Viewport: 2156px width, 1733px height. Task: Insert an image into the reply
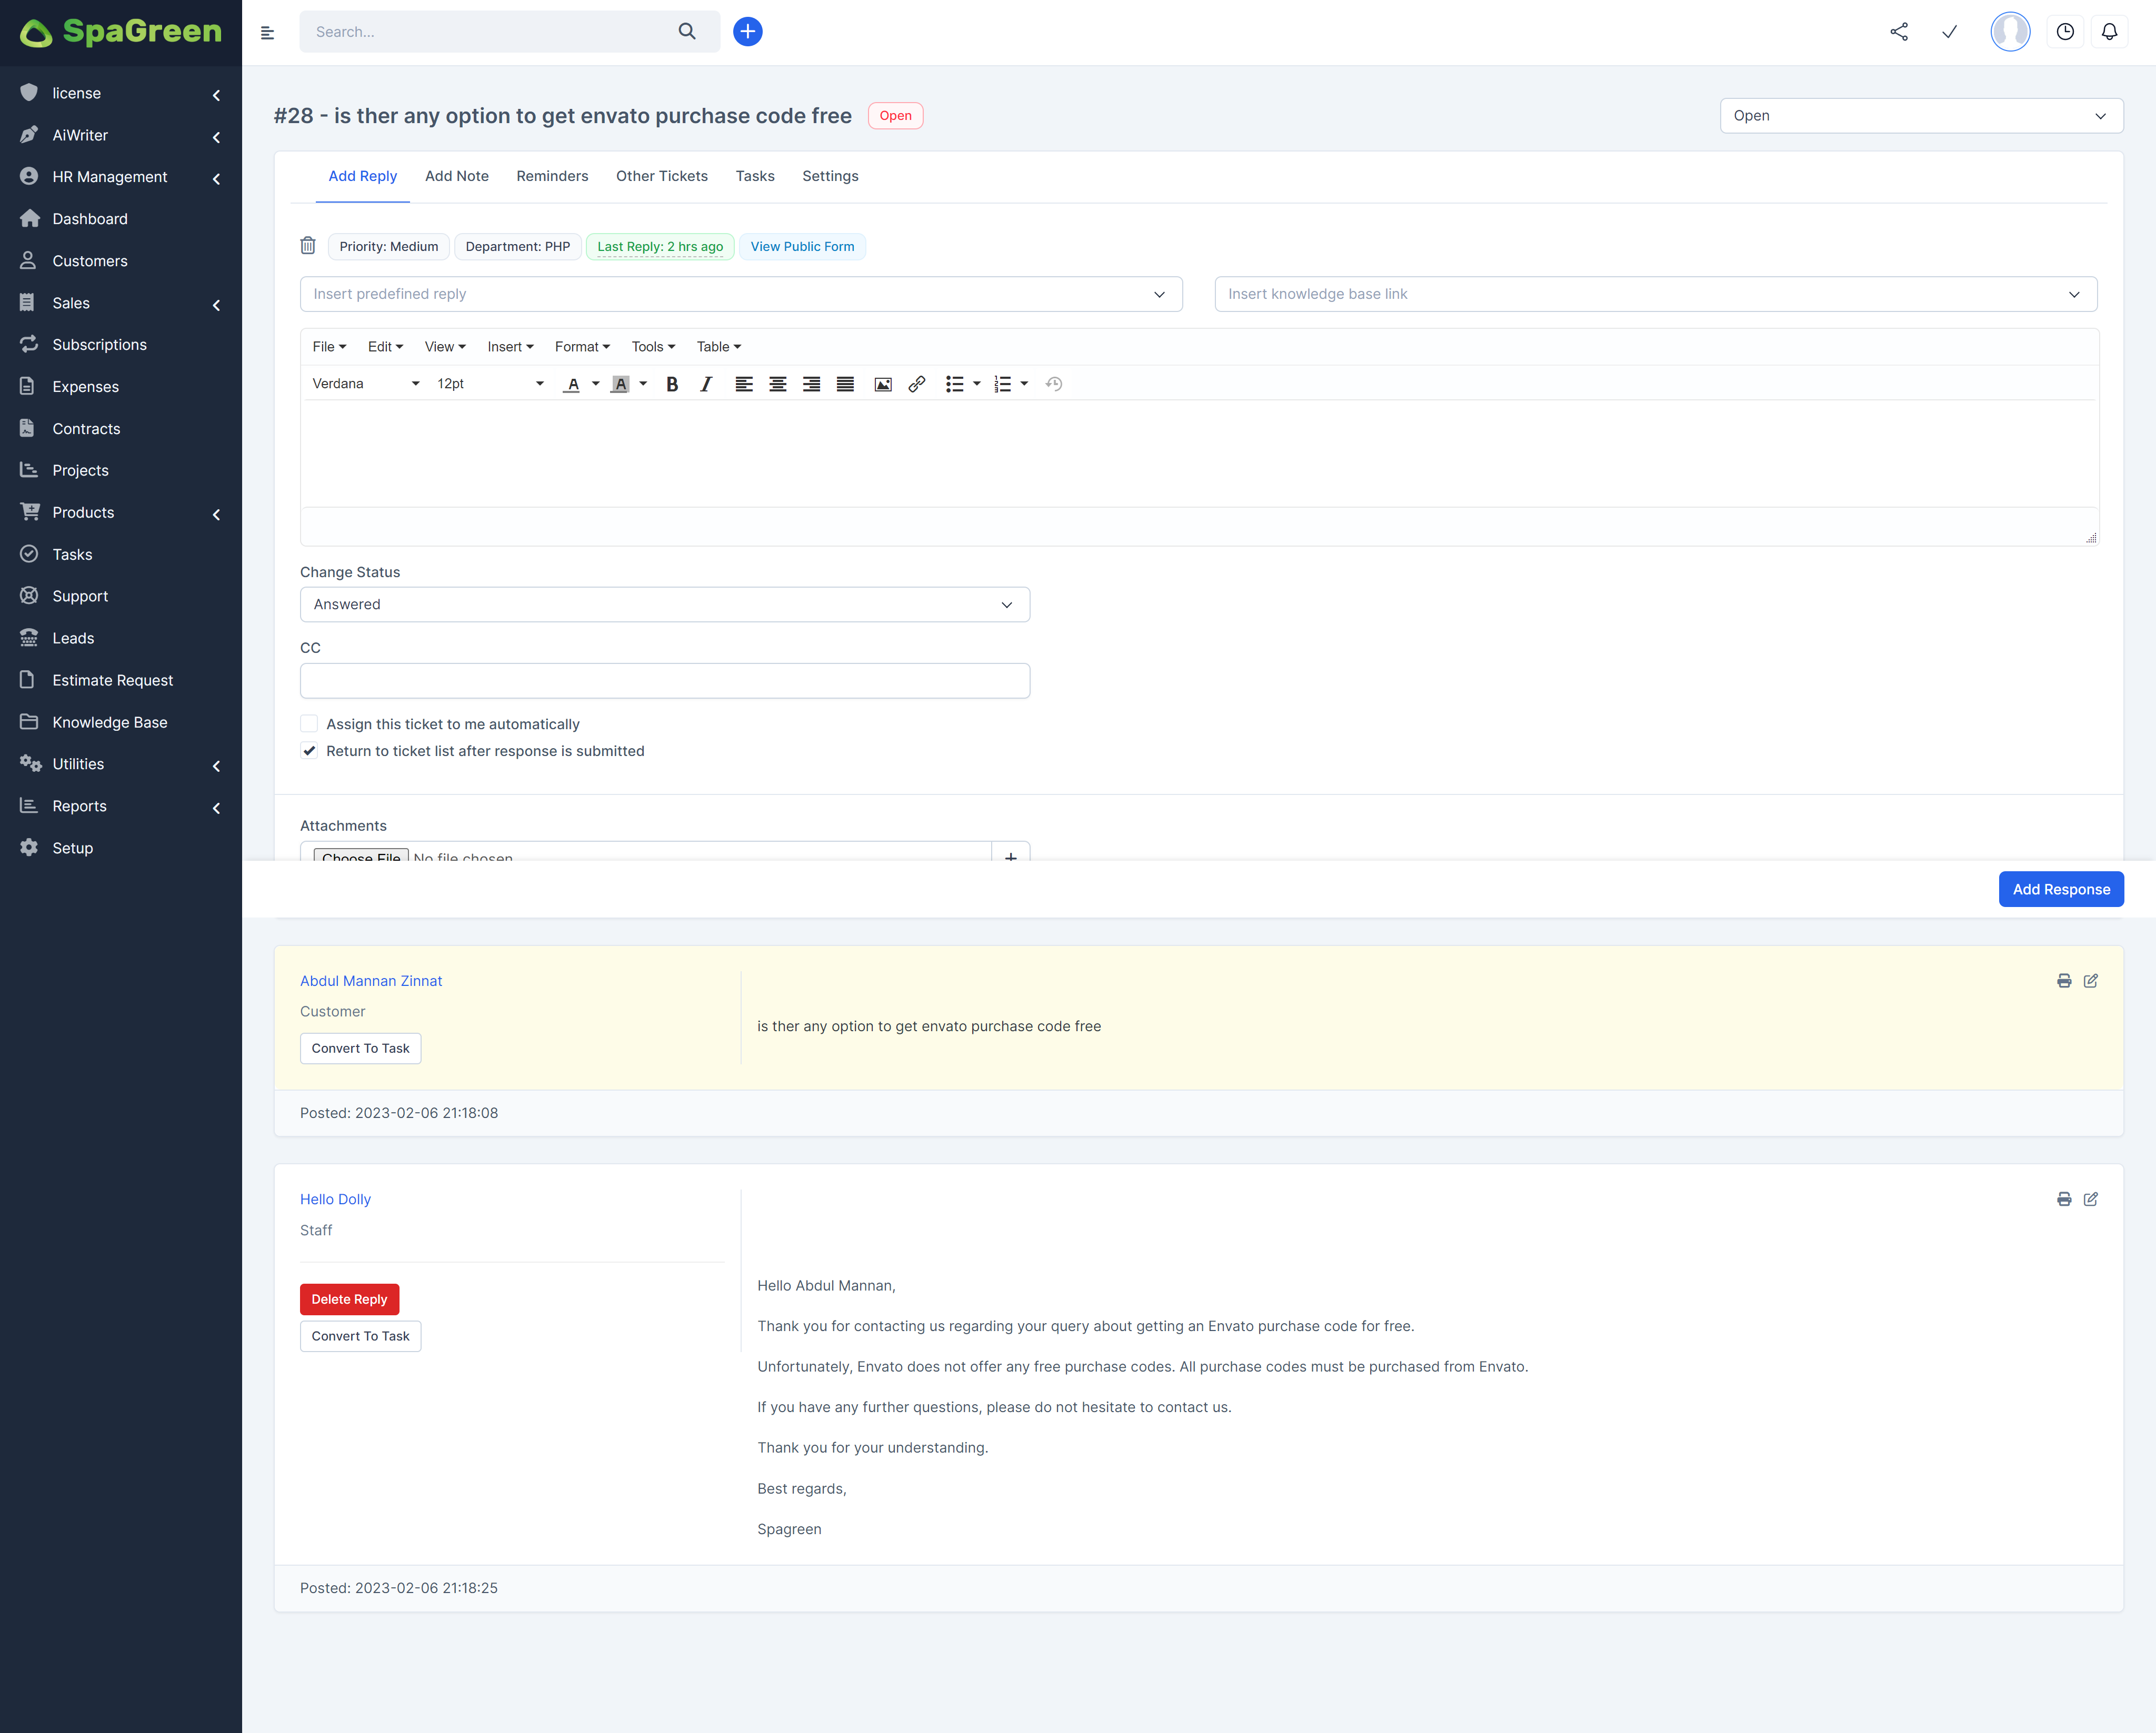pos(882,384)
